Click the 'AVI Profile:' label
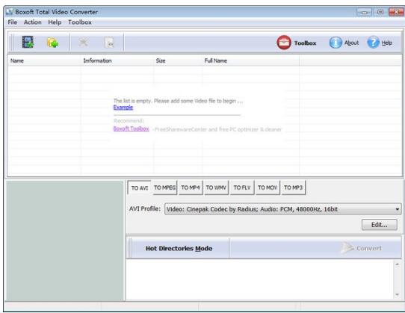The height and width of the screenshot is (313, 405). point(145,208)
